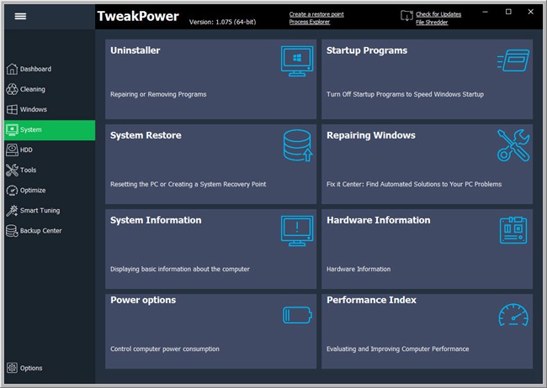Open Process Explorer link
Viewport: 547px width, 388px height.
tap(310, 22)
